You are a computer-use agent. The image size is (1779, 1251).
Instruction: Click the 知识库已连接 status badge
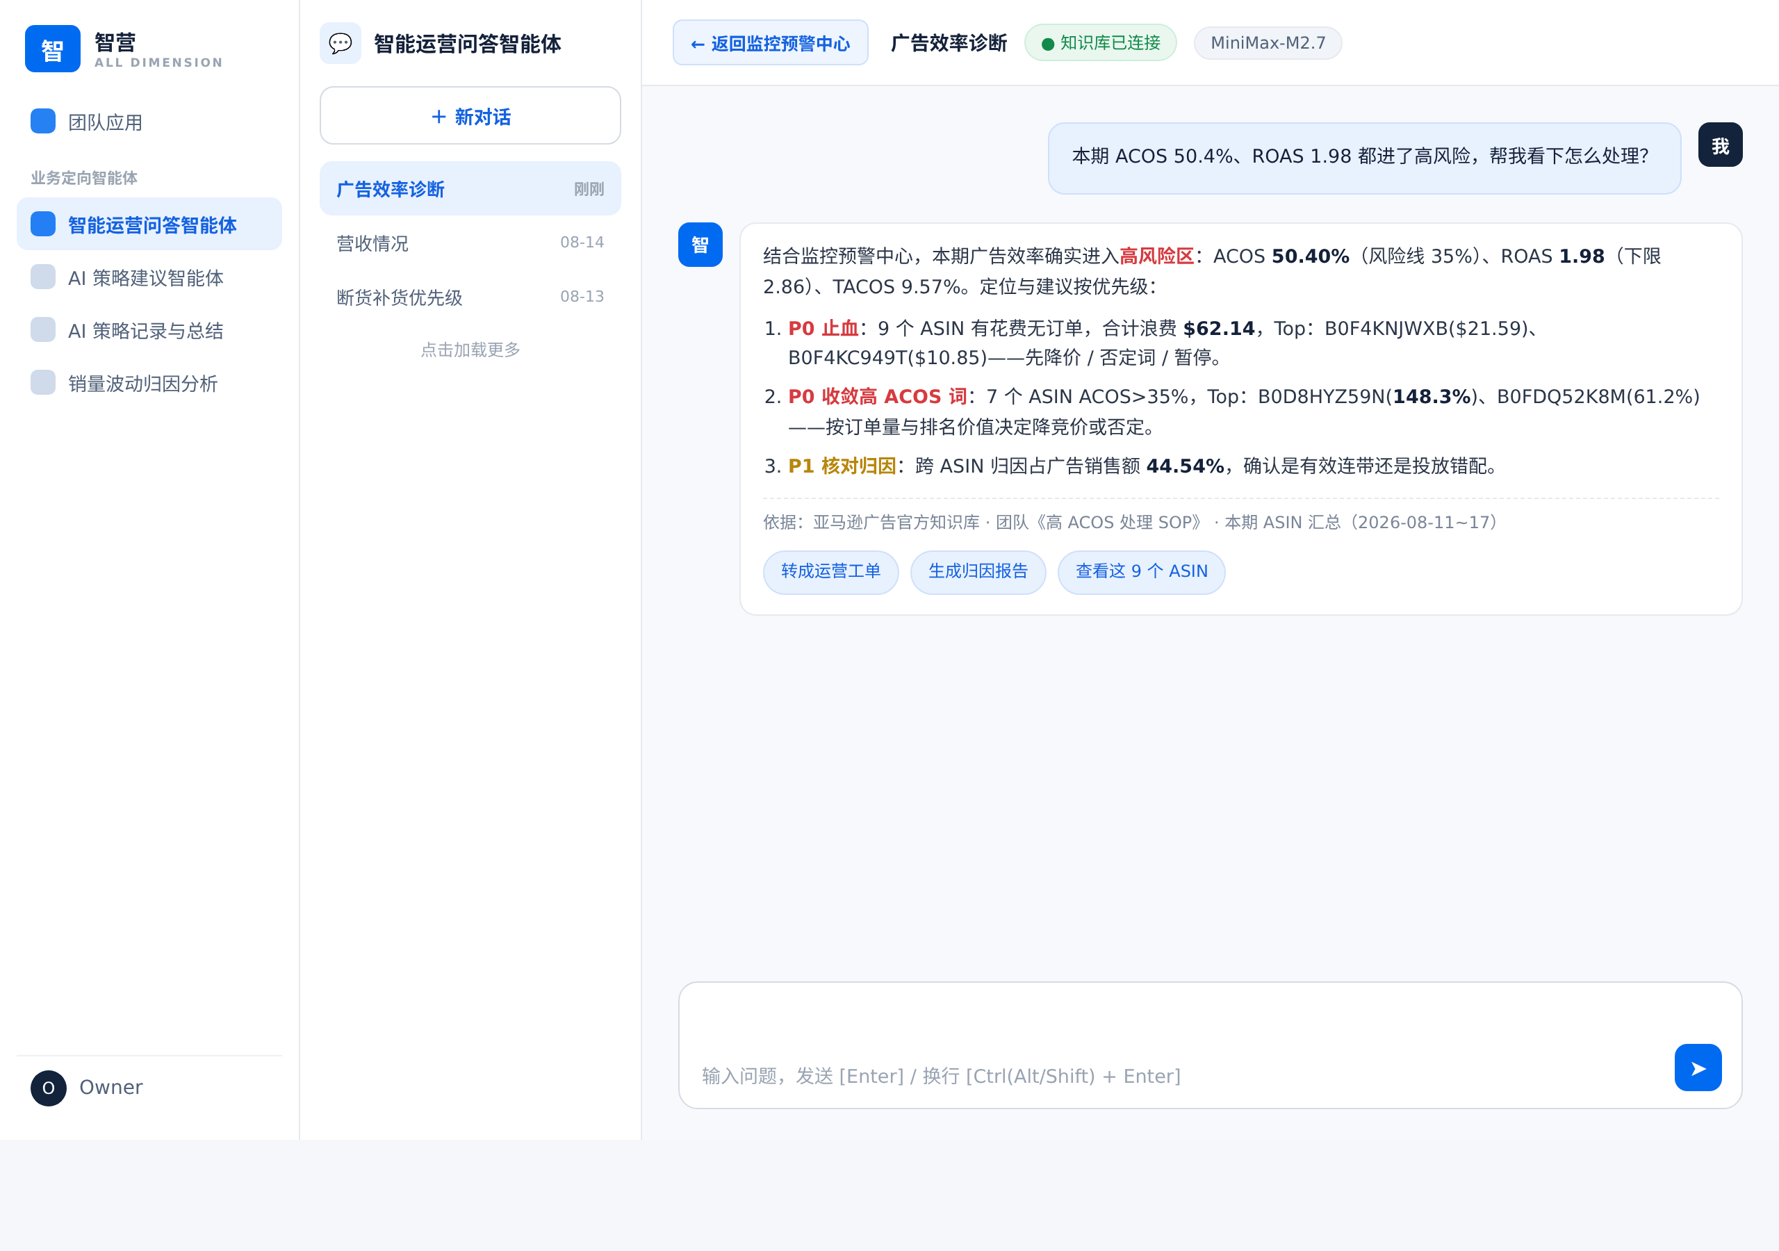click(1100, 42)
